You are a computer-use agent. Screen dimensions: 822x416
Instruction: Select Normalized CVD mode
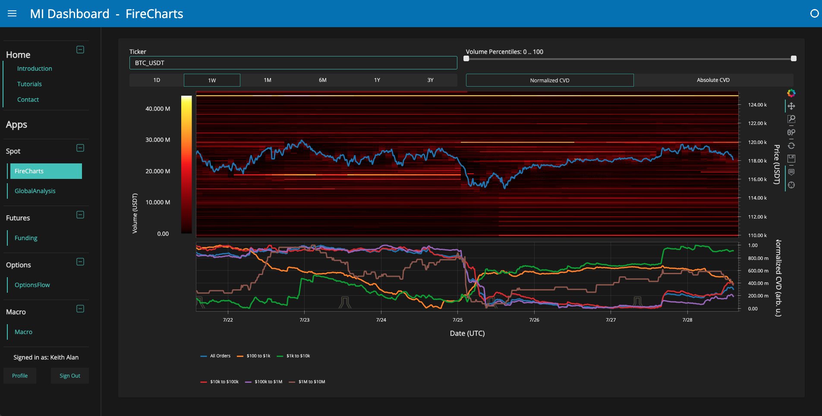[x=549, y=80]
